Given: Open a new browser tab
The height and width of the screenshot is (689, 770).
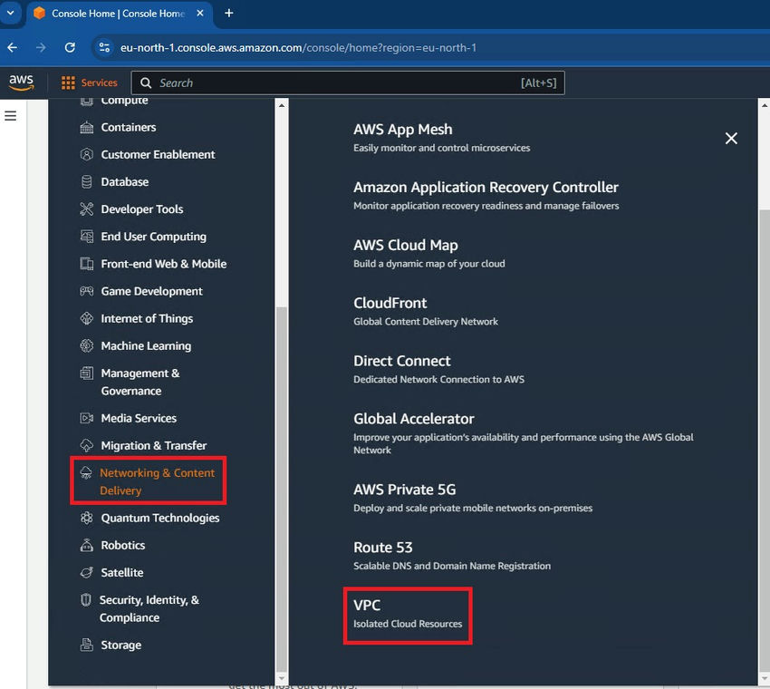Looking at the screenshot, I should [x=229, y=14].
